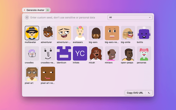
Task: Pick the personas avatar style
Action: [144, 53]
